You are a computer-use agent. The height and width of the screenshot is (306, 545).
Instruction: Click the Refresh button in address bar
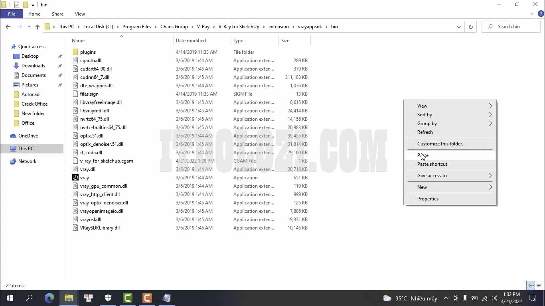(x=470, y=27)
